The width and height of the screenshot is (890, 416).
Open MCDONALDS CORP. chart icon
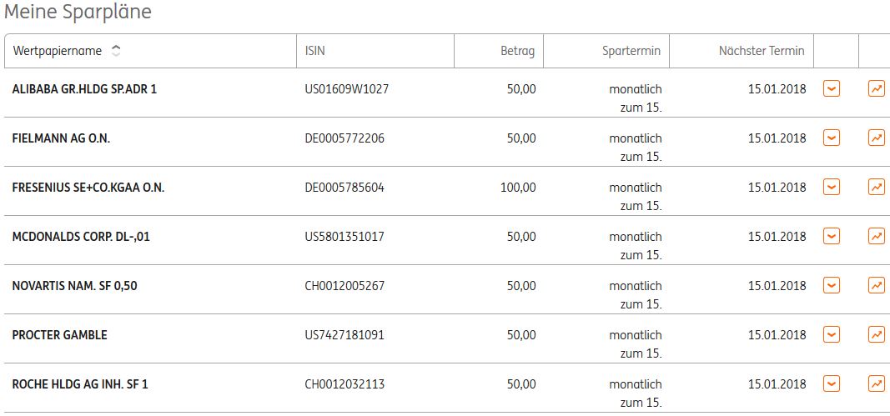click(876, 236)
